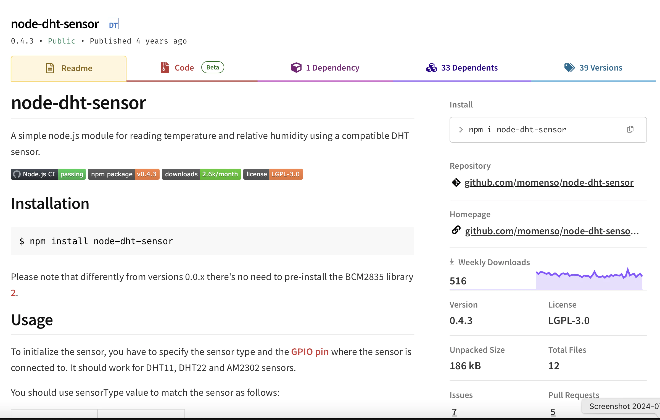
Task: Open the Homepage github link
Action: point(552,231)
